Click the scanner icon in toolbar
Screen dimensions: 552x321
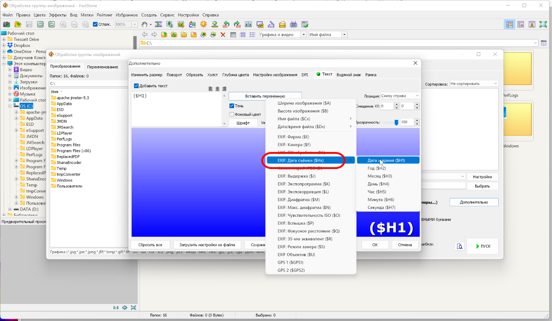coord(271,24)
